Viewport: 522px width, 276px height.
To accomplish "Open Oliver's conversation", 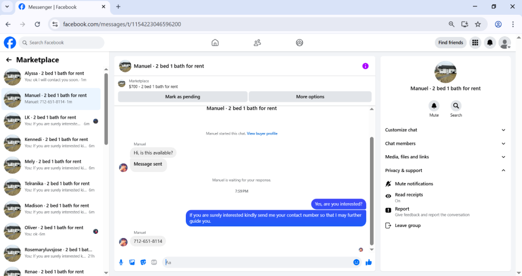I will coord(51,231).
